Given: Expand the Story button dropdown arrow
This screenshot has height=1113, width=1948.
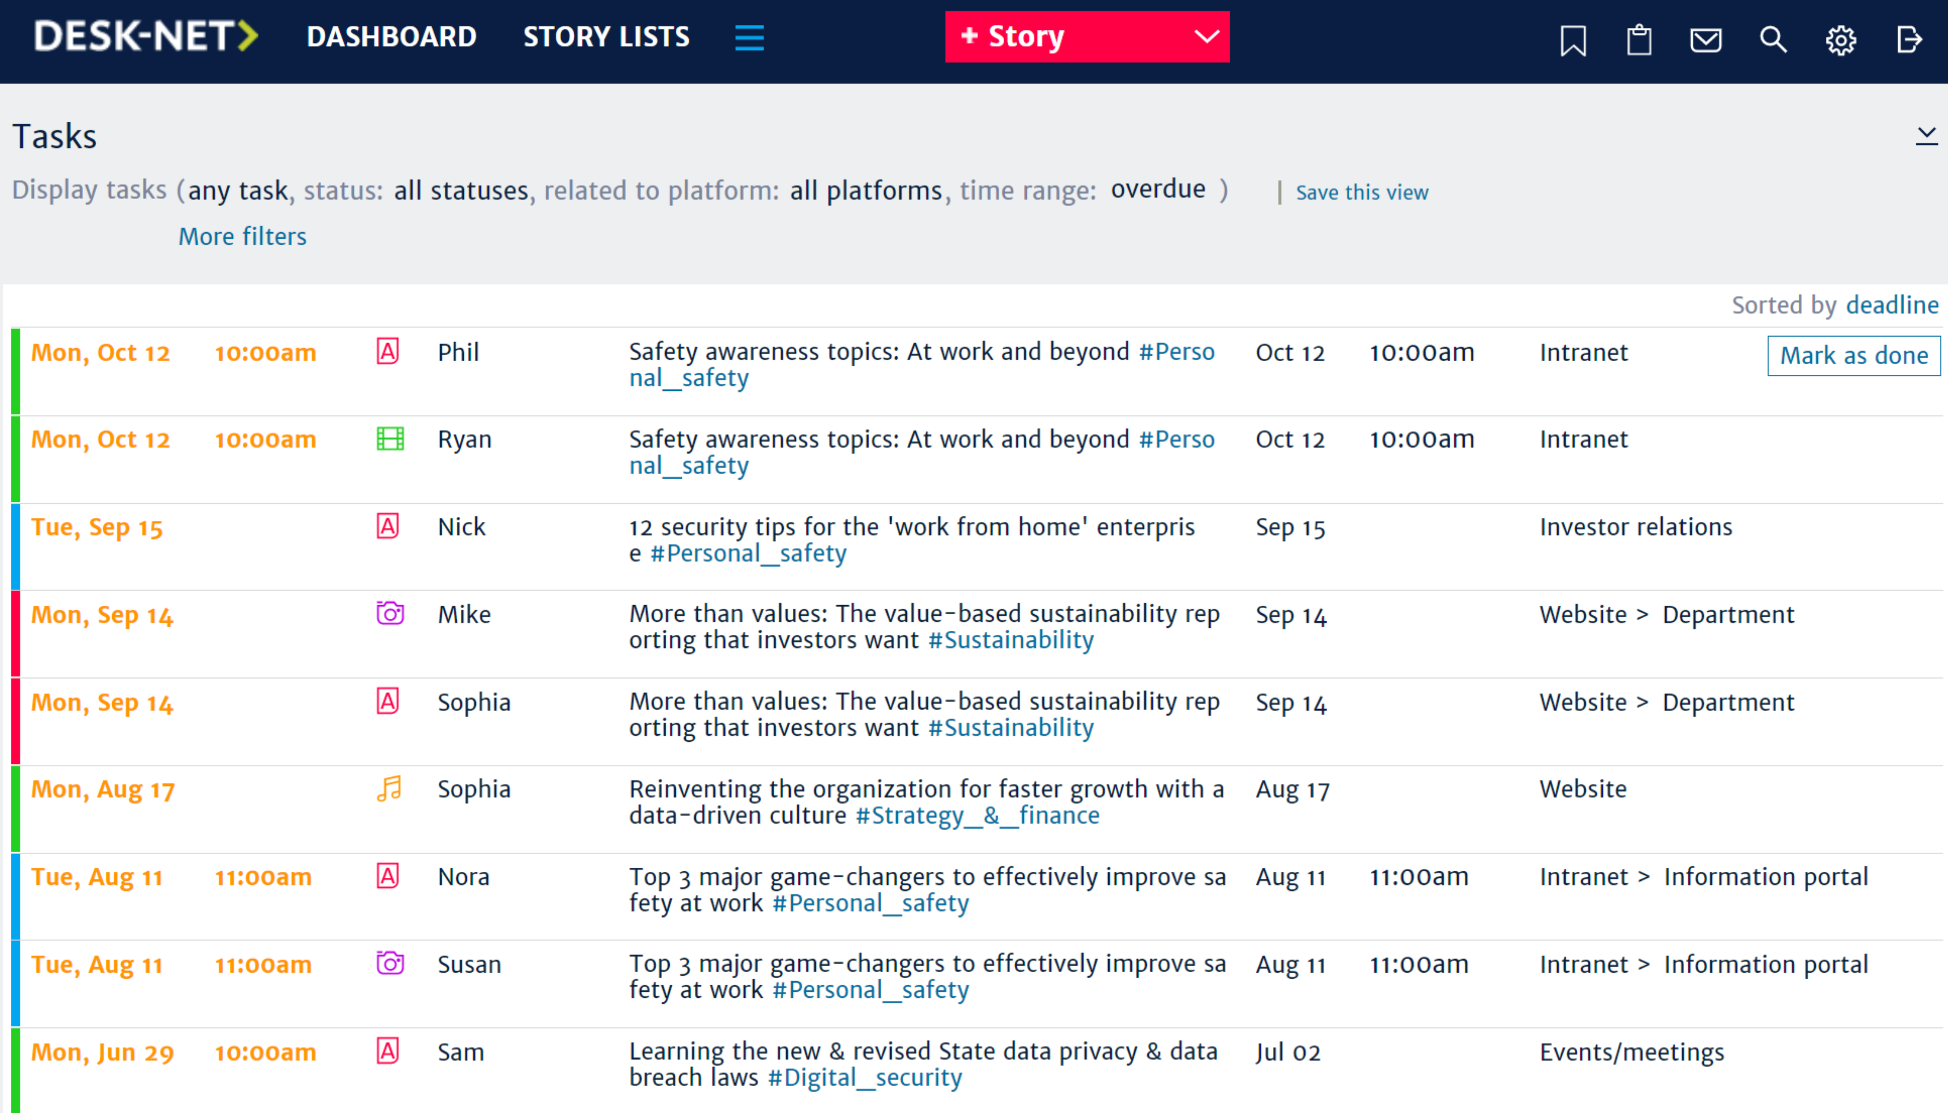Looking at the screenshot, I should [x=1206, y=36].
